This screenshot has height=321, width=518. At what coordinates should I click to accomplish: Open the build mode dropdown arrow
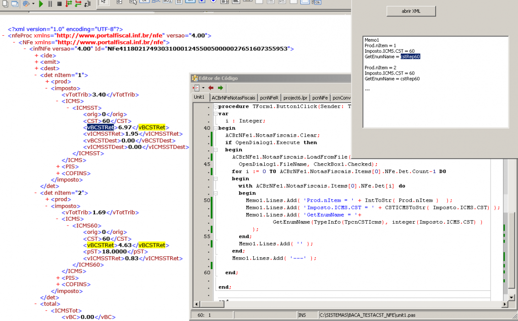33,4
